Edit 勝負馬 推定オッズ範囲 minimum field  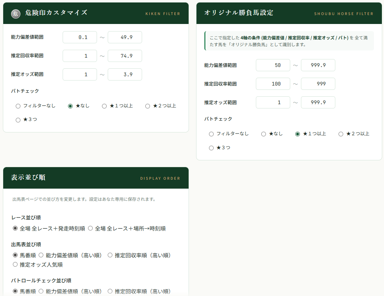tap(273, 102)
